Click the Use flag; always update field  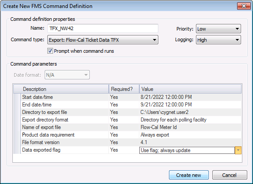pos(187,150)
